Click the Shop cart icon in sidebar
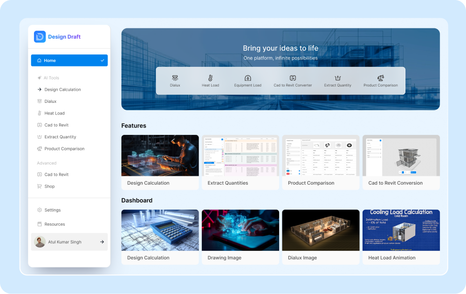466x294 pixels. [40, 187]
